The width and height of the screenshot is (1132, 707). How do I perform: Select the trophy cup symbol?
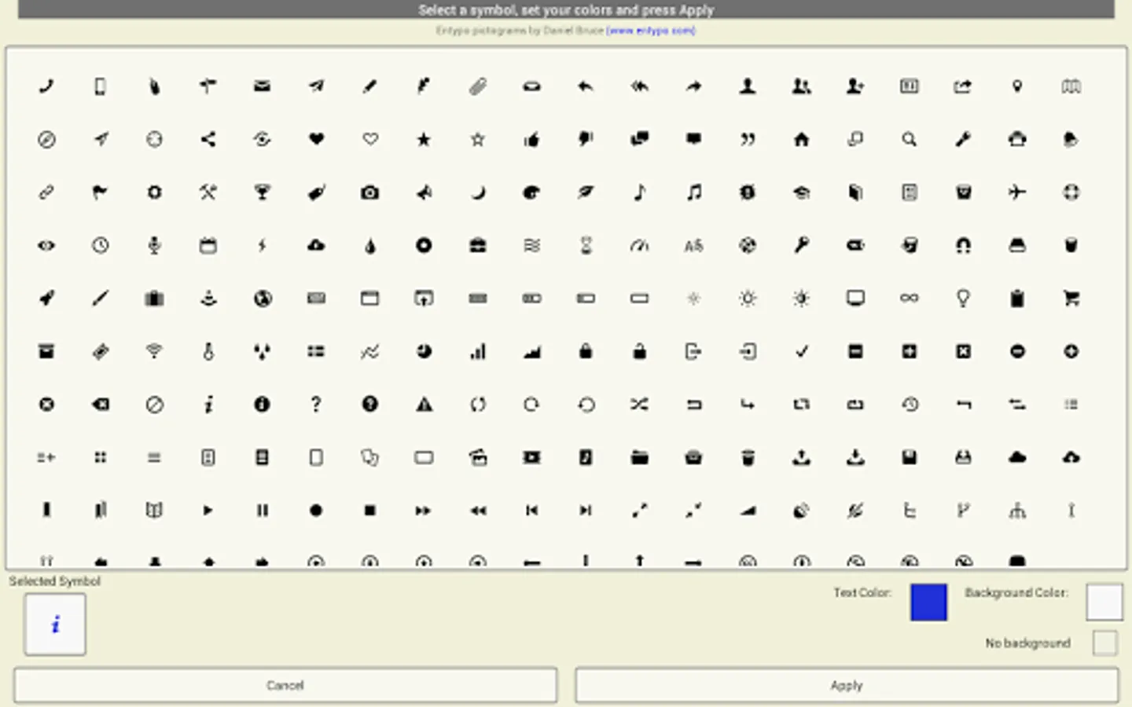(262, 192)
